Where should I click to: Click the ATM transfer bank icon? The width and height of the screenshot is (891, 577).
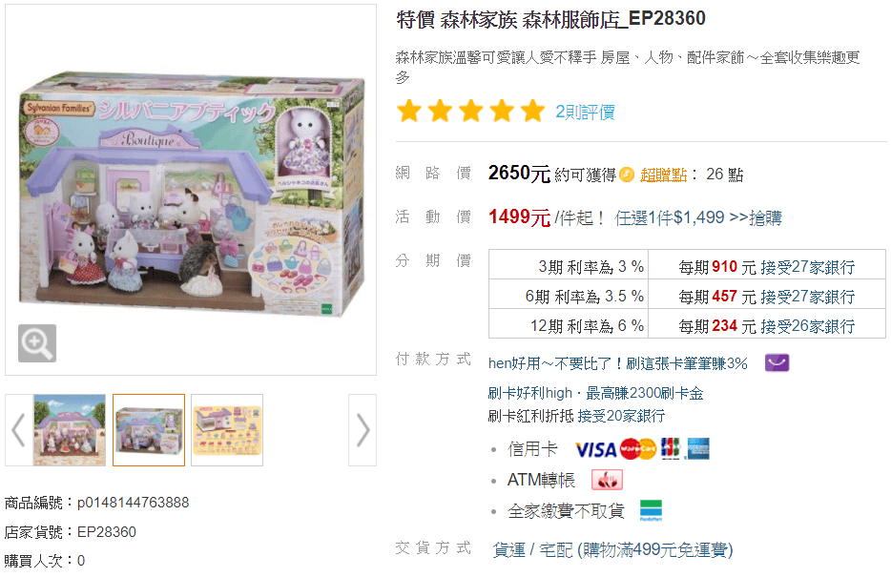pyautogui.click(x=607, y=480)
